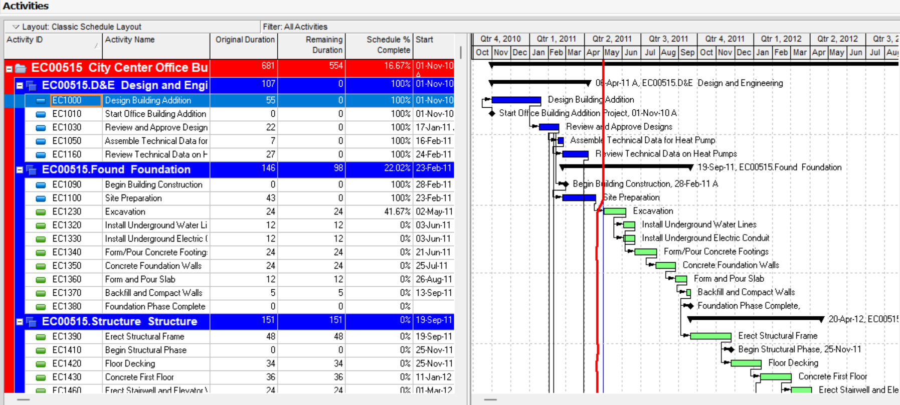Click the City Center Office project folder icon
900x405 pixels.
click(x=21, y=68)
